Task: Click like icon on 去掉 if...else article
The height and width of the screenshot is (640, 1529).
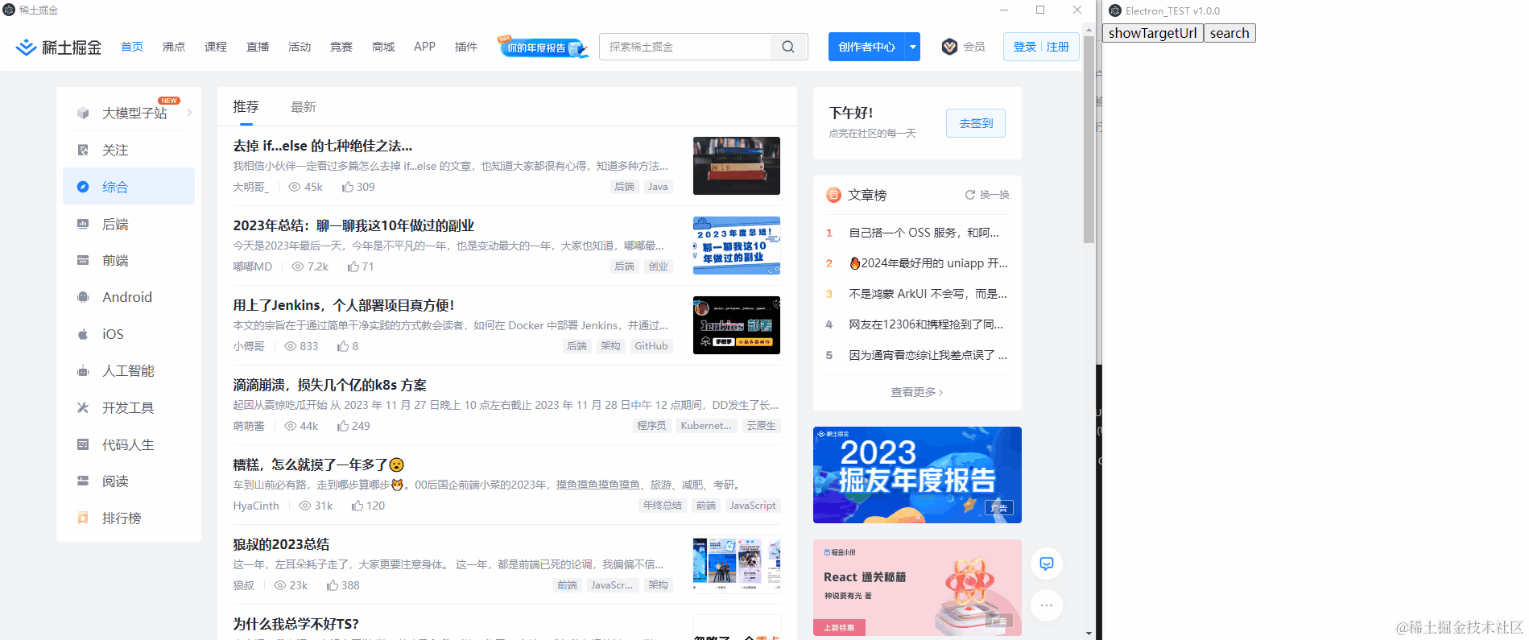Action: 348,187
